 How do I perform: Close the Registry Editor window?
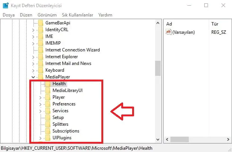click(223, 6)
